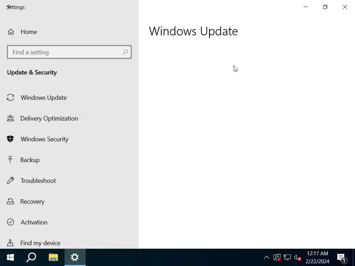Open network status tray icon

pos(287,257)
